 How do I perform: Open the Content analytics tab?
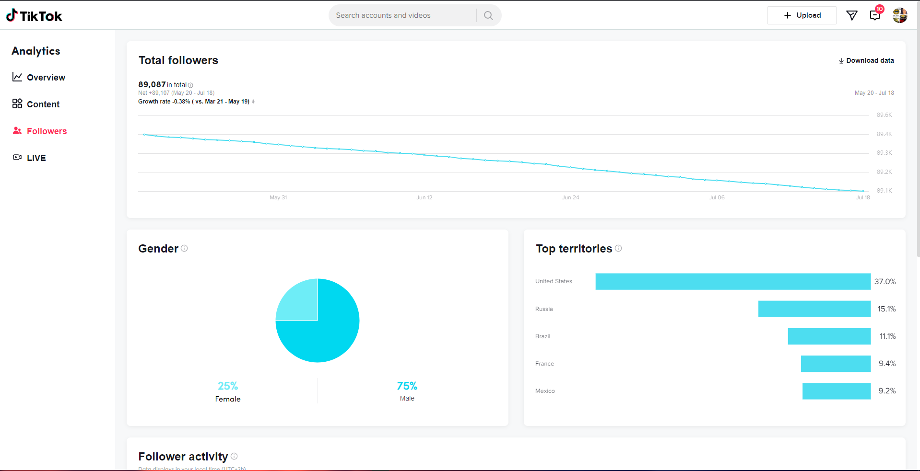36,104
